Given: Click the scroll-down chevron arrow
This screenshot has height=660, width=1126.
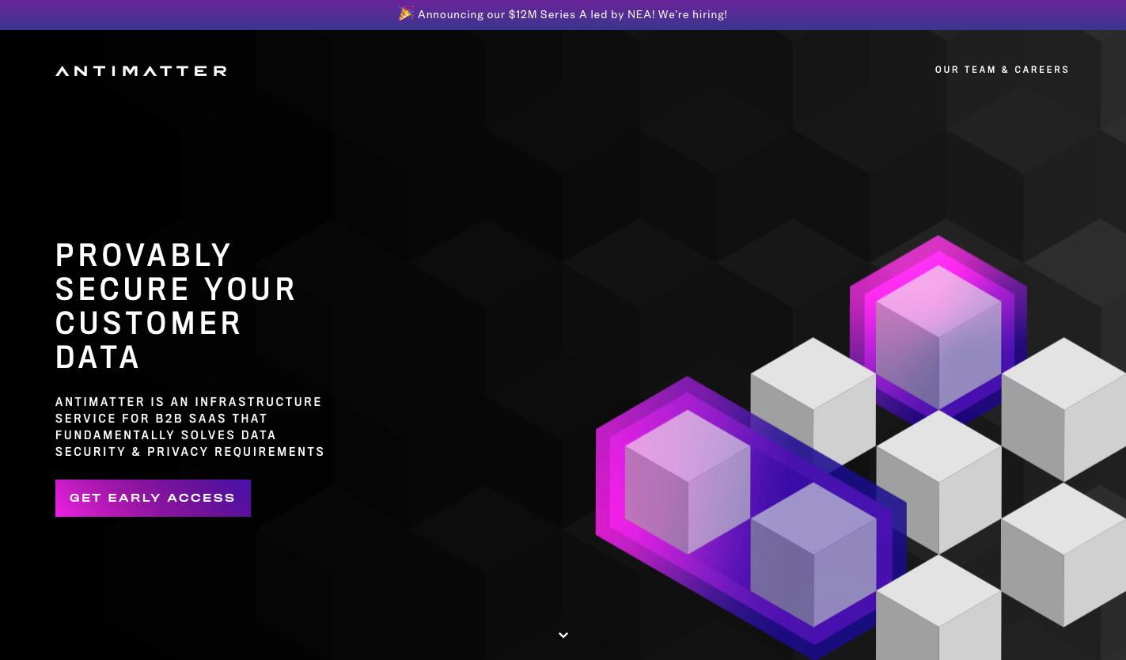Looking at the screenshot, I should 563,635.
